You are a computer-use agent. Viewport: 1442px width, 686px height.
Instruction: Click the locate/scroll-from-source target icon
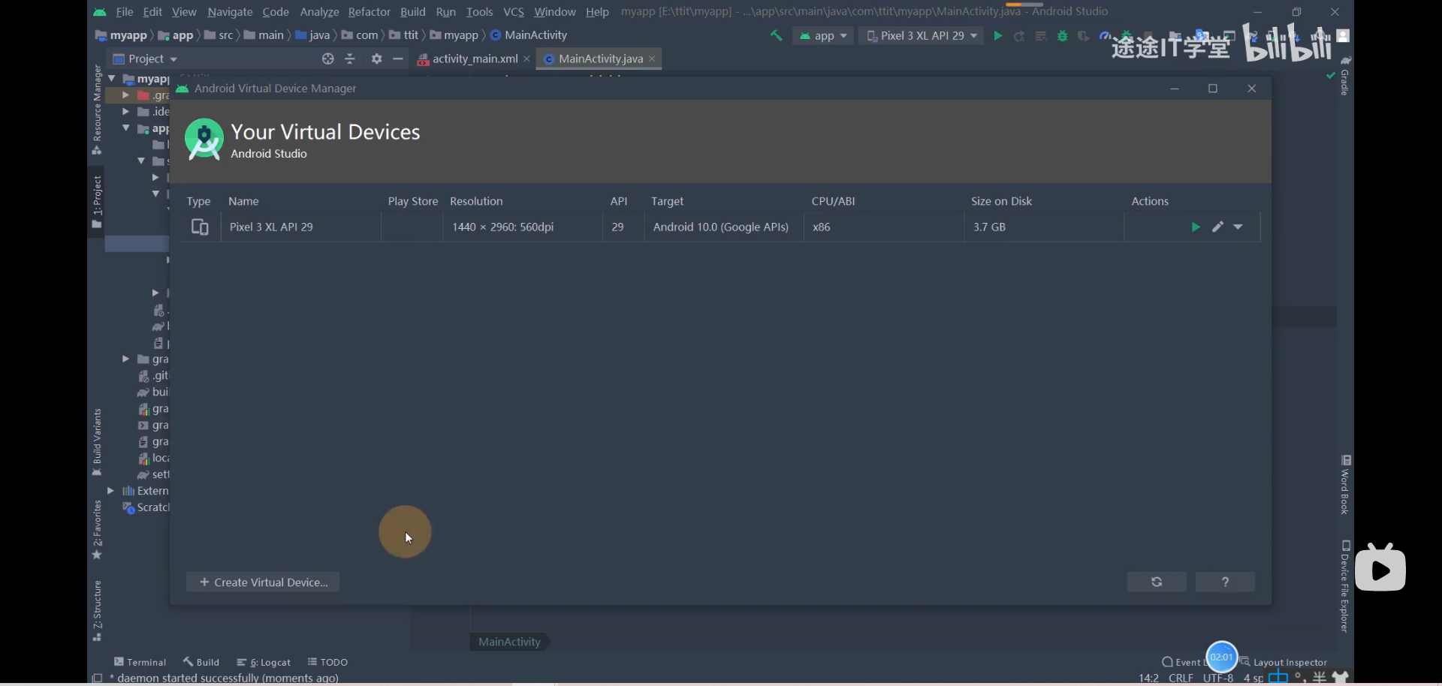(327, 59)
